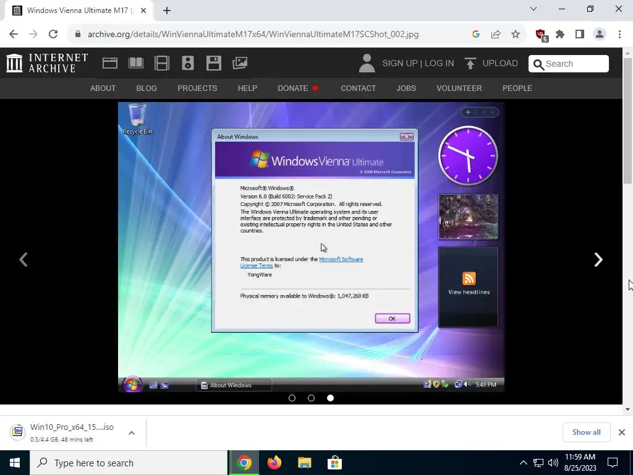The width and height of the screenshot is (633, 475).
Task: Open the HELP menu item
Action: tap(247, 88)
